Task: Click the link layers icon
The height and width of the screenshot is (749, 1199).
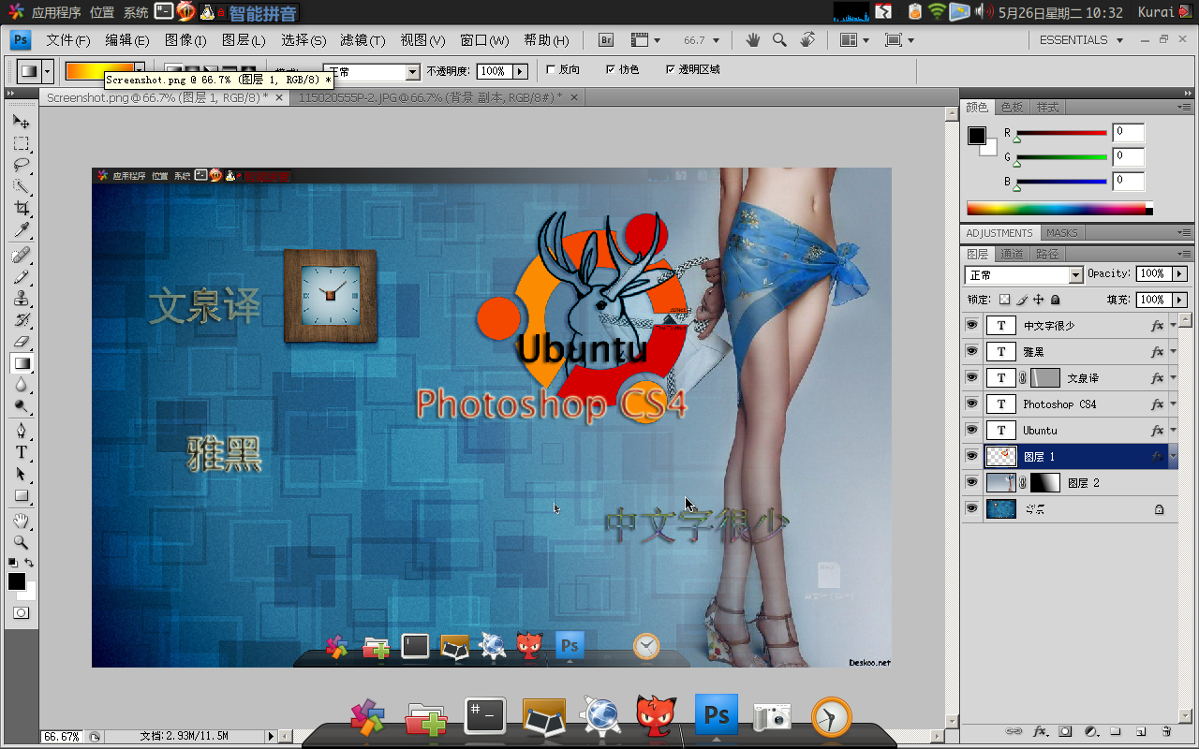Action: [x=1013, y=731]
